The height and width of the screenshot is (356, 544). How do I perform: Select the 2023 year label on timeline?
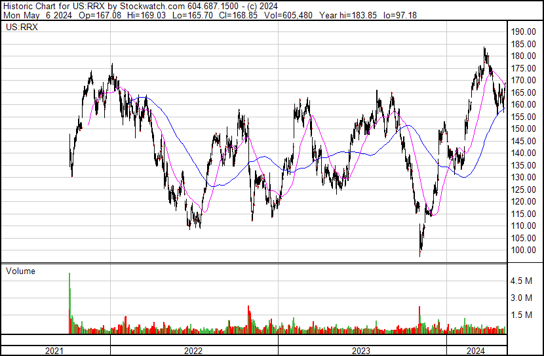coord(361,351)
